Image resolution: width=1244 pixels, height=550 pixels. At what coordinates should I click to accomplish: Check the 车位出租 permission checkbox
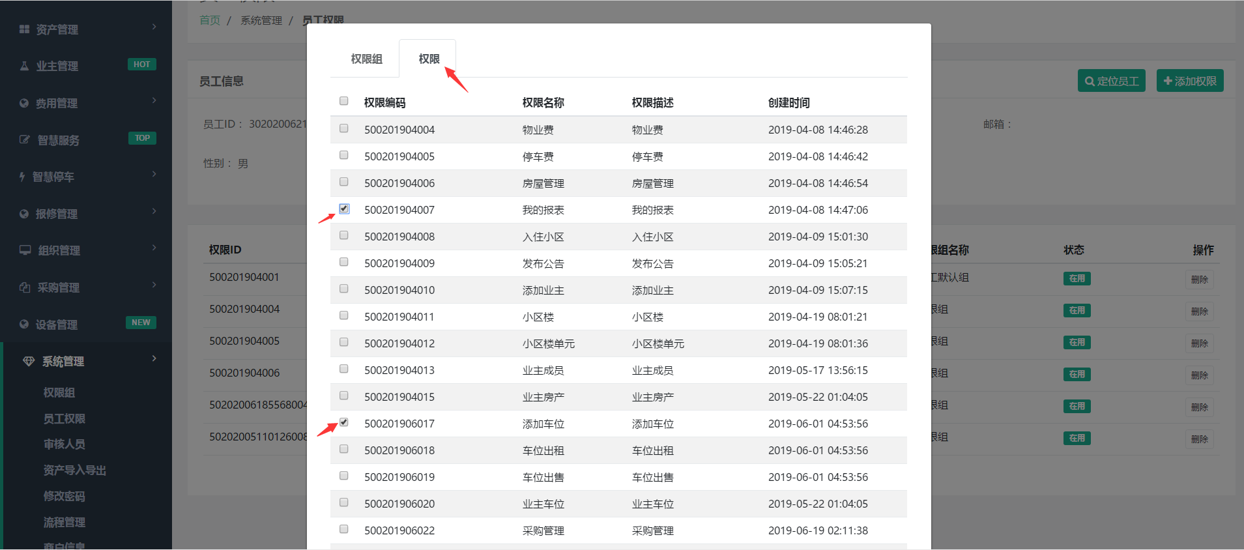tap(344, 449)
